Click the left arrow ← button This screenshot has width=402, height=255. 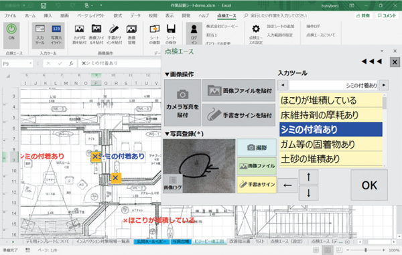[x=287, y=185]
